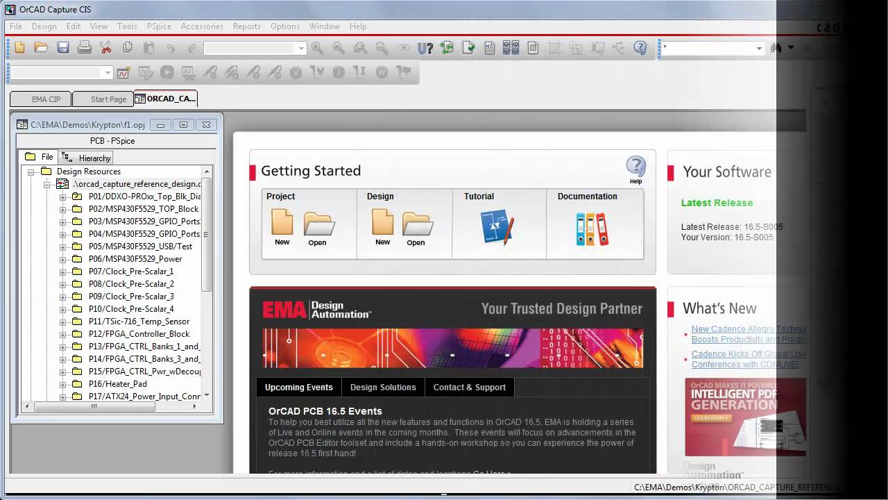Select the Design Solutions tab

pos(383,387)
